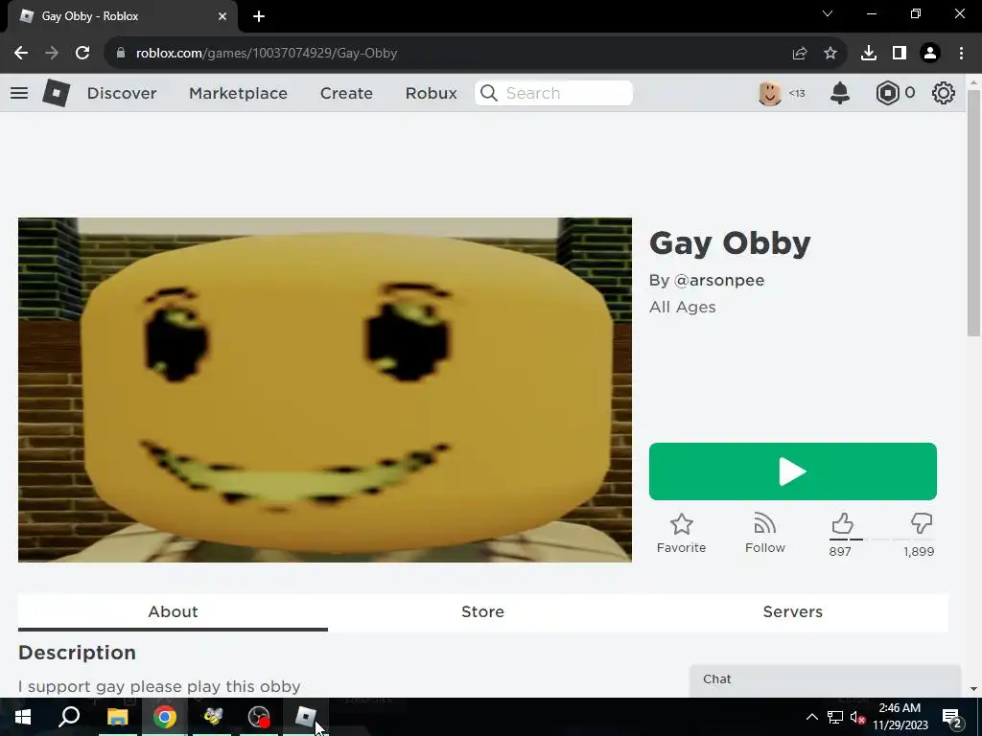Share this page from the address bar
This screenshot has width=982, height=736.
click(x=799, y=54)
